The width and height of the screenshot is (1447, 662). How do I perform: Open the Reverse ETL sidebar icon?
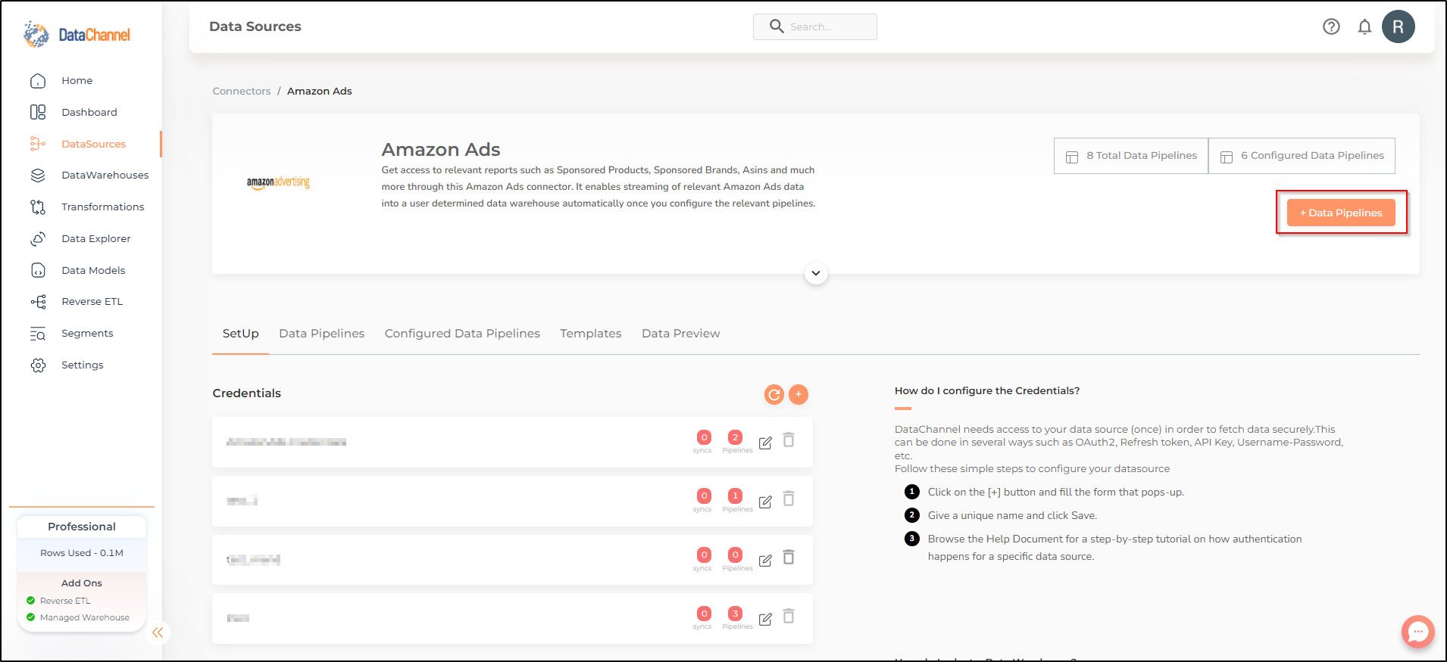pos(38,301)
